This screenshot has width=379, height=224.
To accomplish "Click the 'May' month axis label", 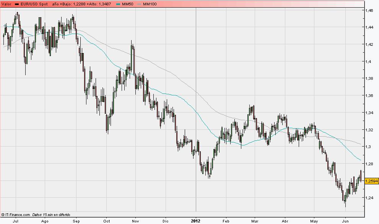I will [x=314, y=221].
